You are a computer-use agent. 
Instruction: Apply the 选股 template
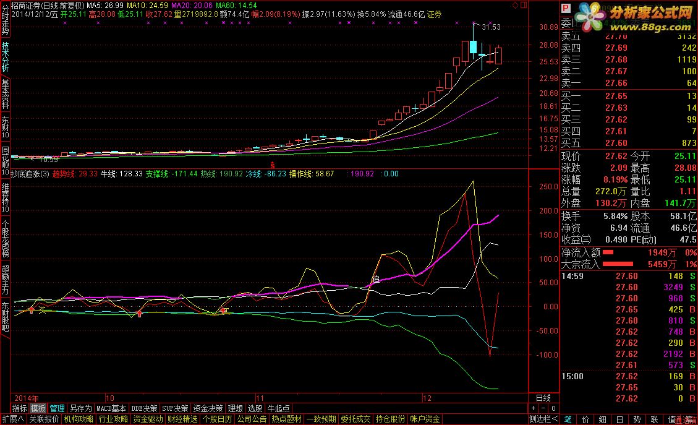point(255,408)
